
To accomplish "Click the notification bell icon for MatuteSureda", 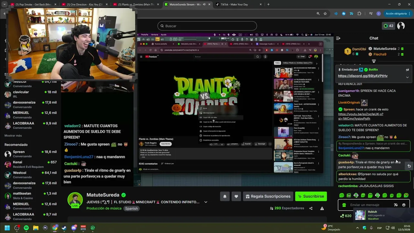I will click(x=225, y=196).
